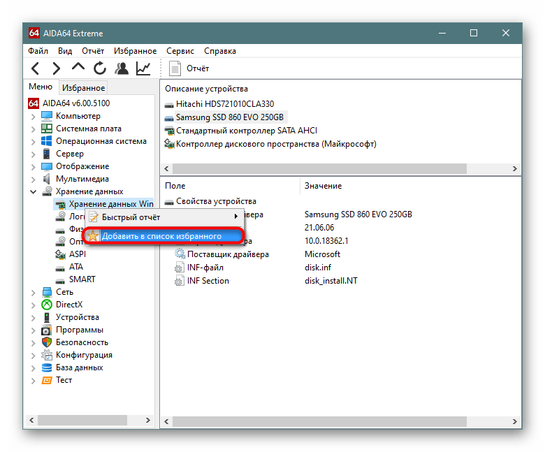The width and height of the screenshot is (545, 452).
Task: Open the Сервис menu
Action: tap(180, 51)
